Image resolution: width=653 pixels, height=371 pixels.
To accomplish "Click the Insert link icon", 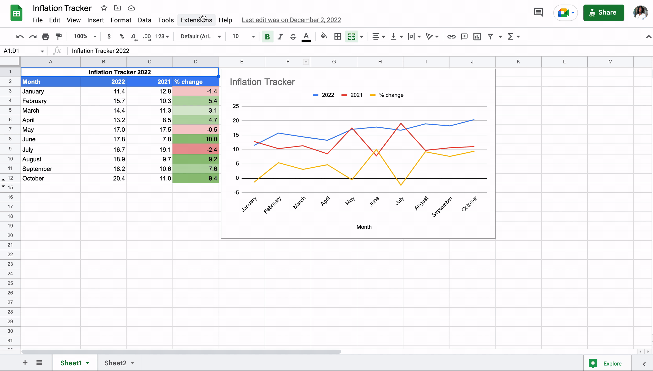I will pyautogui.click(x=451, y=37).
